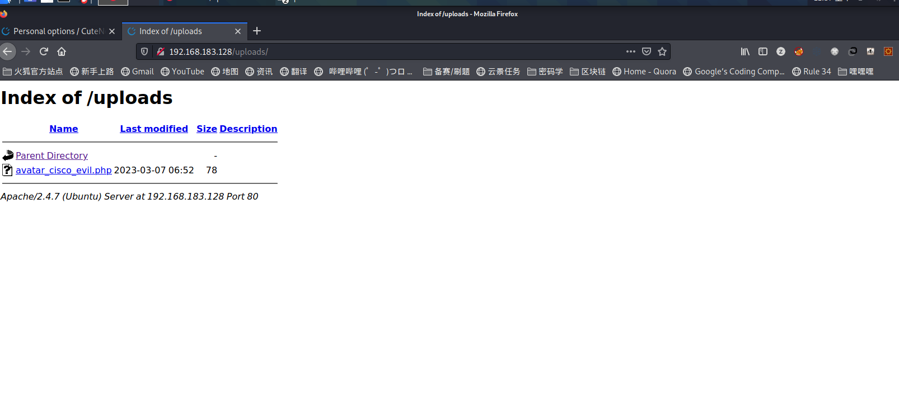
Task: Sort listing by Last modified
Action: tap(154, 129)
